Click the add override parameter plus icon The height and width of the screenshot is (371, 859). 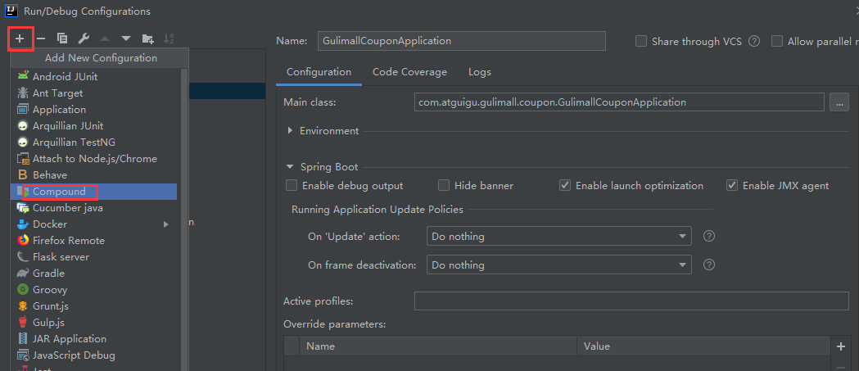[x=840, y=346]
